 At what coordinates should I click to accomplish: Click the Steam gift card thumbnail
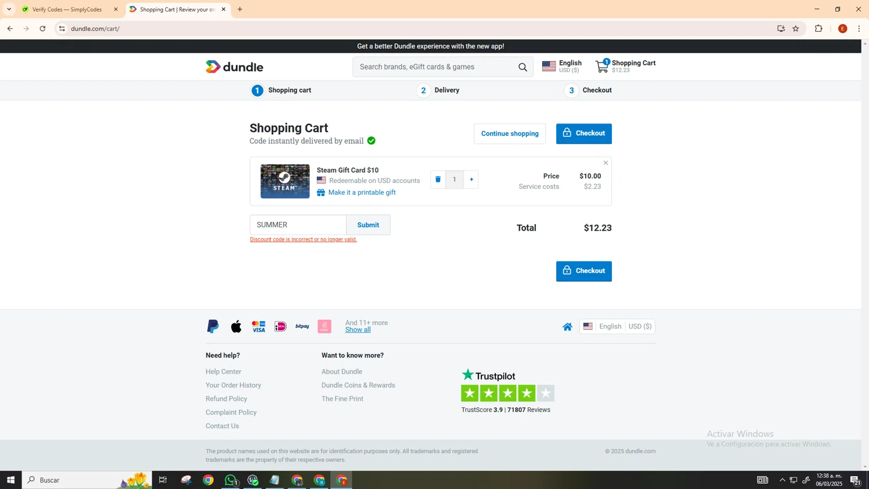point(285,181)
